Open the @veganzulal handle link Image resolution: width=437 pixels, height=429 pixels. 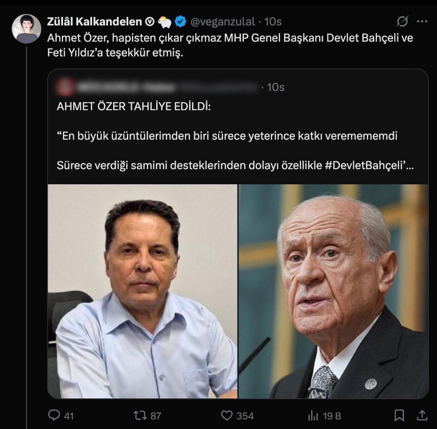223,22
